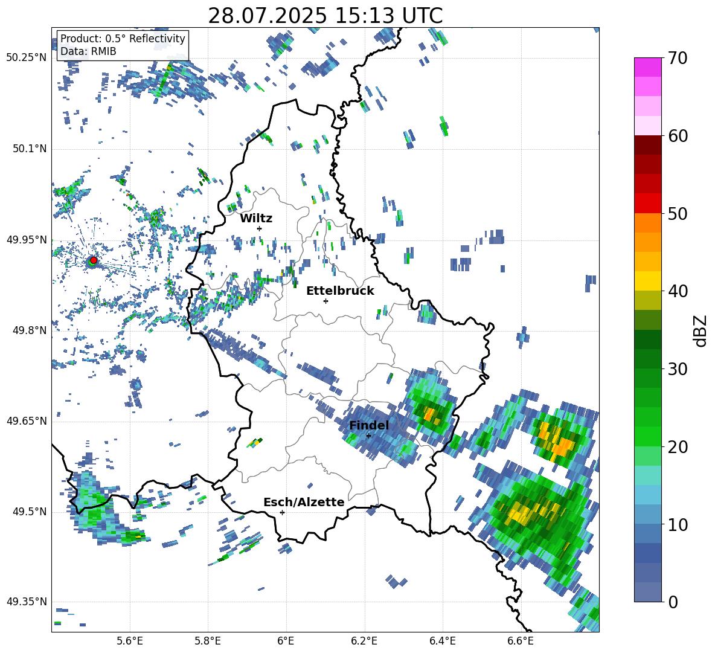Viewport: 715px width, 653px height.
Task: Click the Ettelbruck cross marker
Action: pos(325,301)
